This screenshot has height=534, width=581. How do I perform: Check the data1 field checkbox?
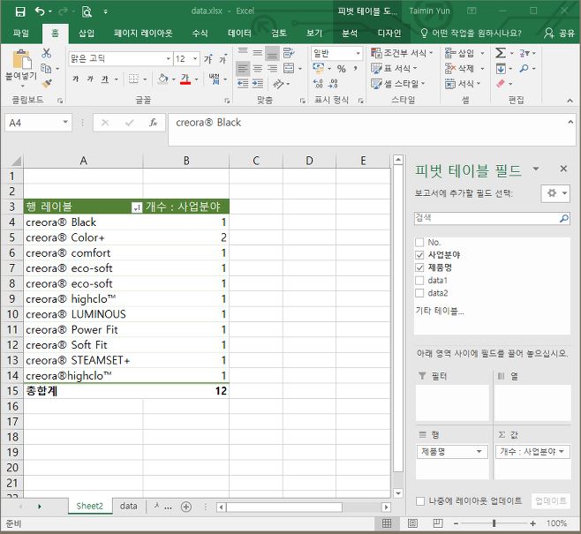[x=419, y=281]
